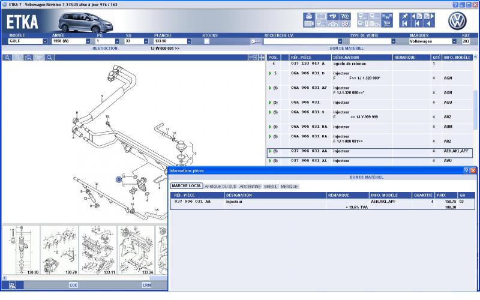Open the Type de vente dropdown

[x=394, y=41]
